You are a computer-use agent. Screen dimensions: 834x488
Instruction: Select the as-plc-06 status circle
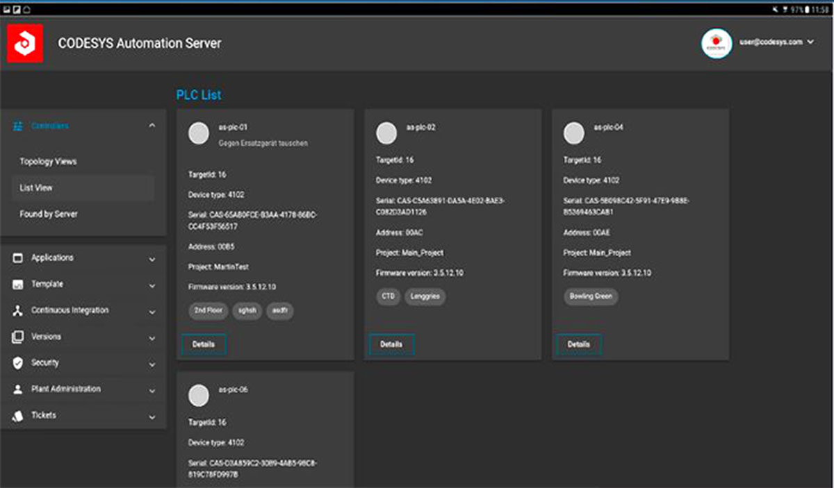[199, 396]
